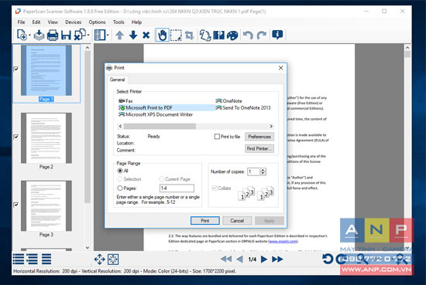Open the Help menu
This screenshot has width=426, height=285.
[x=136, y=22]
